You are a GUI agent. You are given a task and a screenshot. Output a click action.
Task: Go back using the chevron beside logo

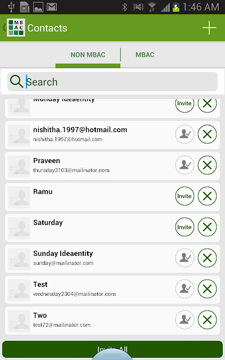click(x=4, y=28)
